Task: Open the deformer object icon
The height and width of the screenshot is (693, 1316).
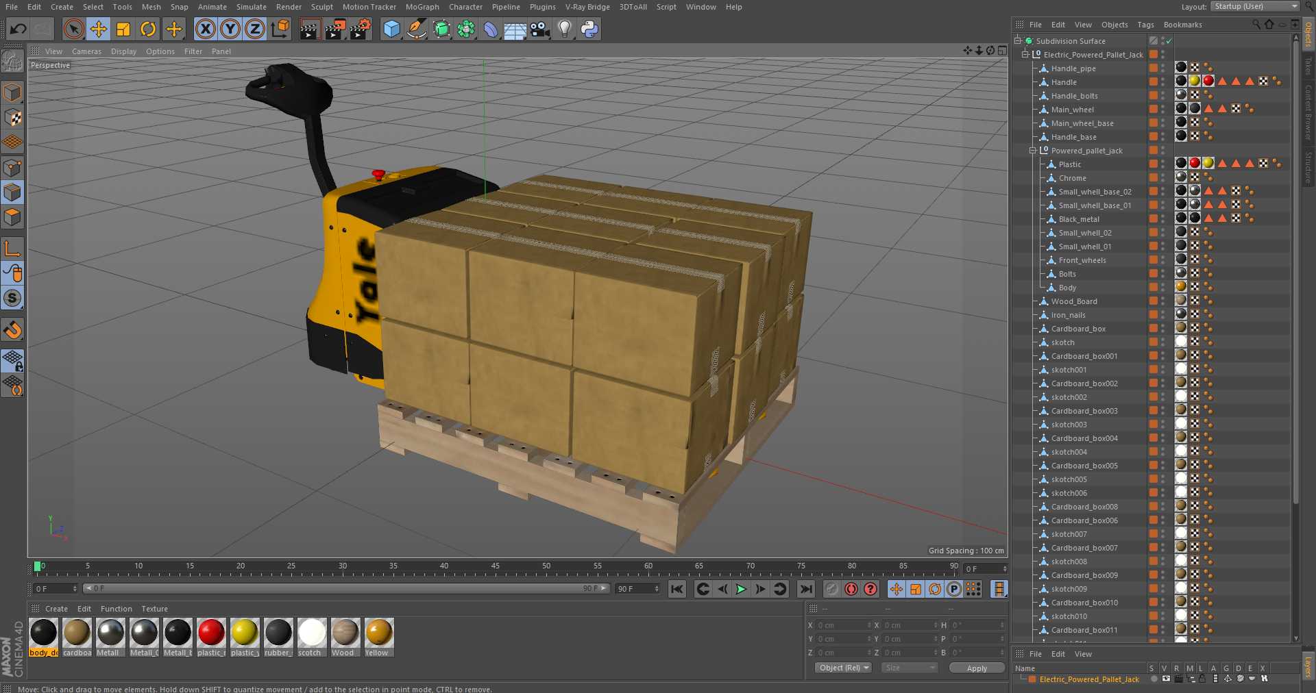Action: tap(491, 29)
